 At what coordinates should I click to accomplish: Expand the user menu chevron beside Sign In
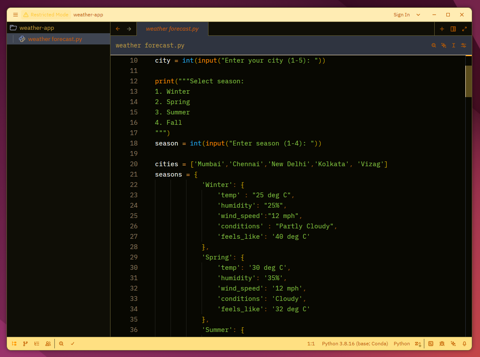pyautogui.click(x=418, y=15)
